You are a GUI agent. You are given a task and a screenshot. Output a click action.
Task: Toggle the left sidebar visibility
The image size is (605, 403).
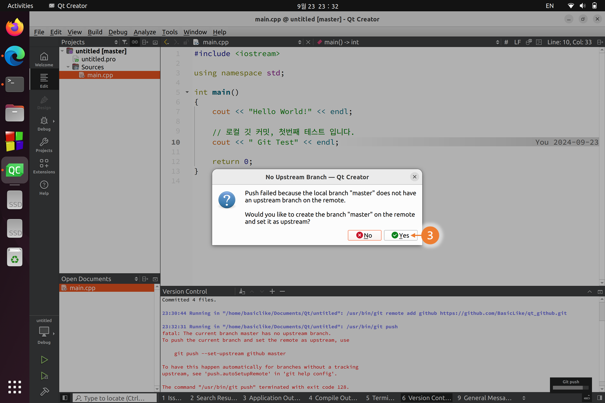pyautogui.click(x=65, y=398)
